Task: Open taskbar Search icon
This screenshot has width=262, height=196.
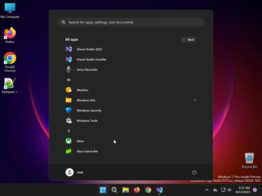Action: 114,190
